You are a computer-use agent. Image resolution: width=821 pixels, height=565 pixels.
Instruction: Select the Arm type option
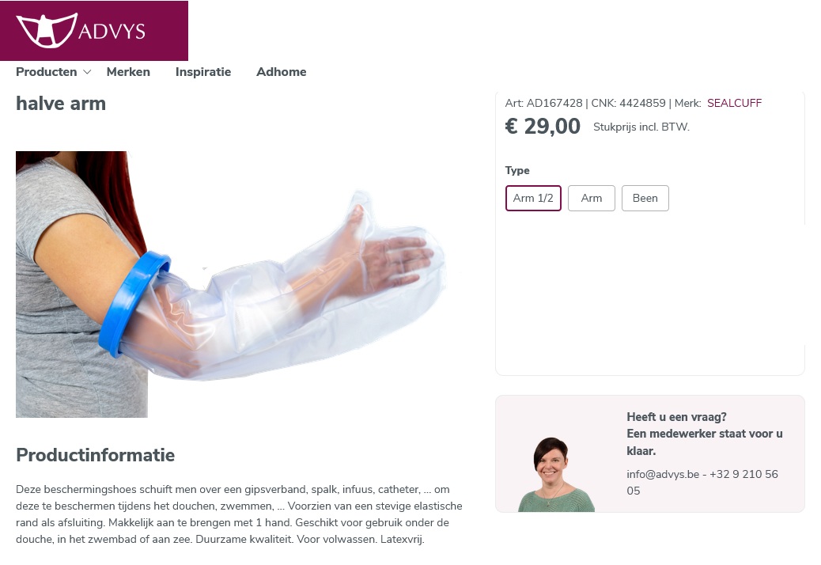pyautogui.click(x=591, y=198)
